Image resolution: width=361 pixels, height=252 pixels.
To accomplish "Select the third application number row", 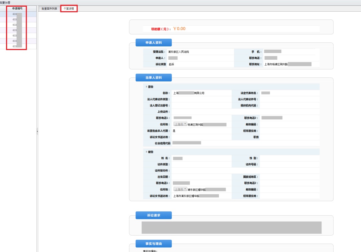I will coord(17,25).
